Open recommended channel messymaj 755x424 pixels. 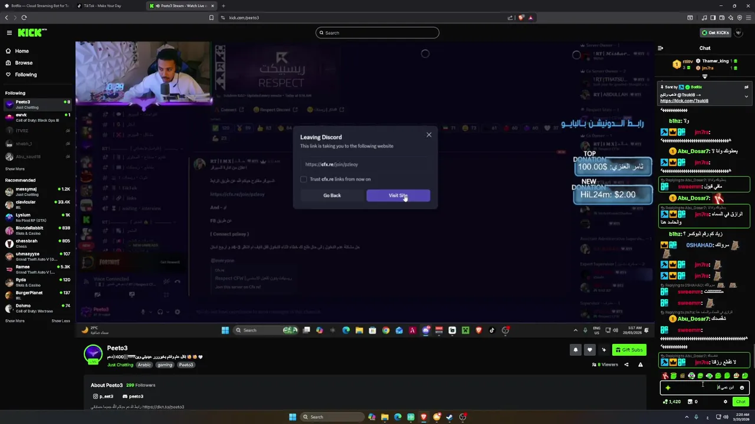click(38, 191)
